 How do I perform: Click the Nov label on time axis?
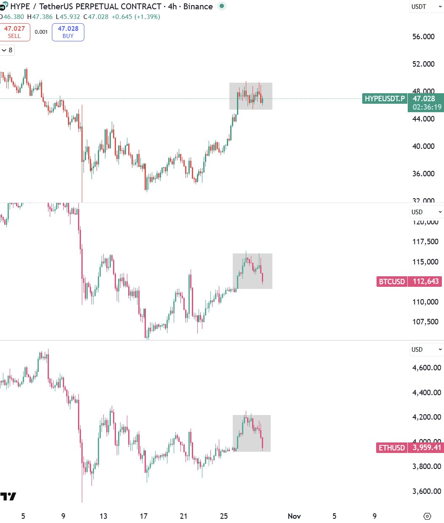[x=294, y=516]
